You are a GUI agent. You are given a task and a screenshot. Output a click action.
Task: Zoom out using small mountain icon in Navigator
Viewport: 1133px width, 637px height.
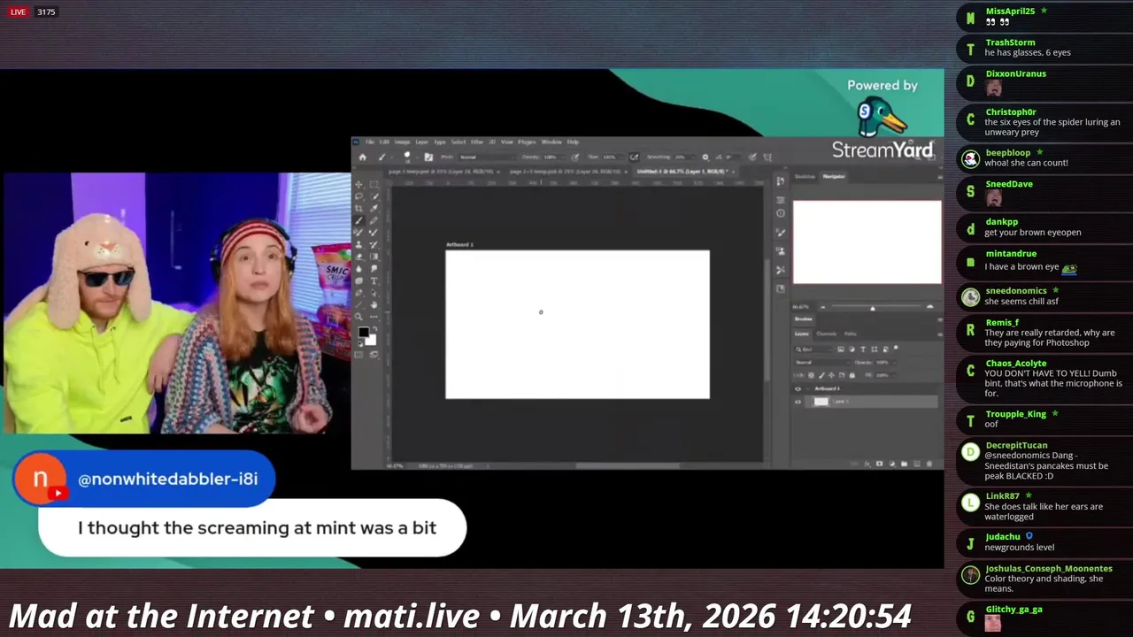point(823,307)
